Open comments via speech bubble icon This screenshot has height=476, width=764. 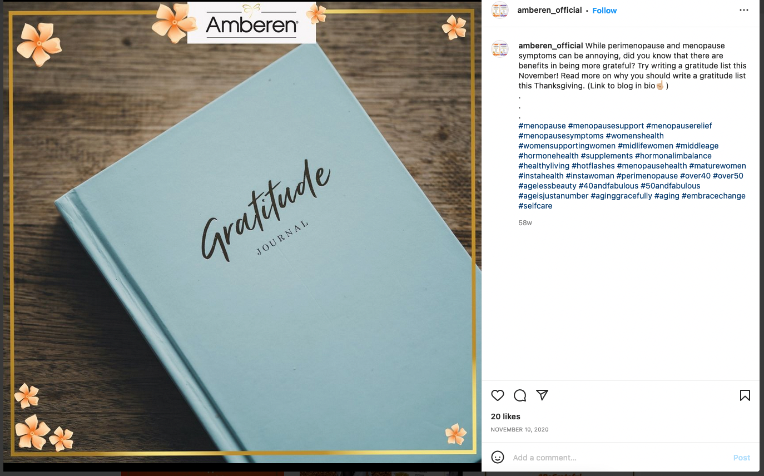(x=520, y=395)
